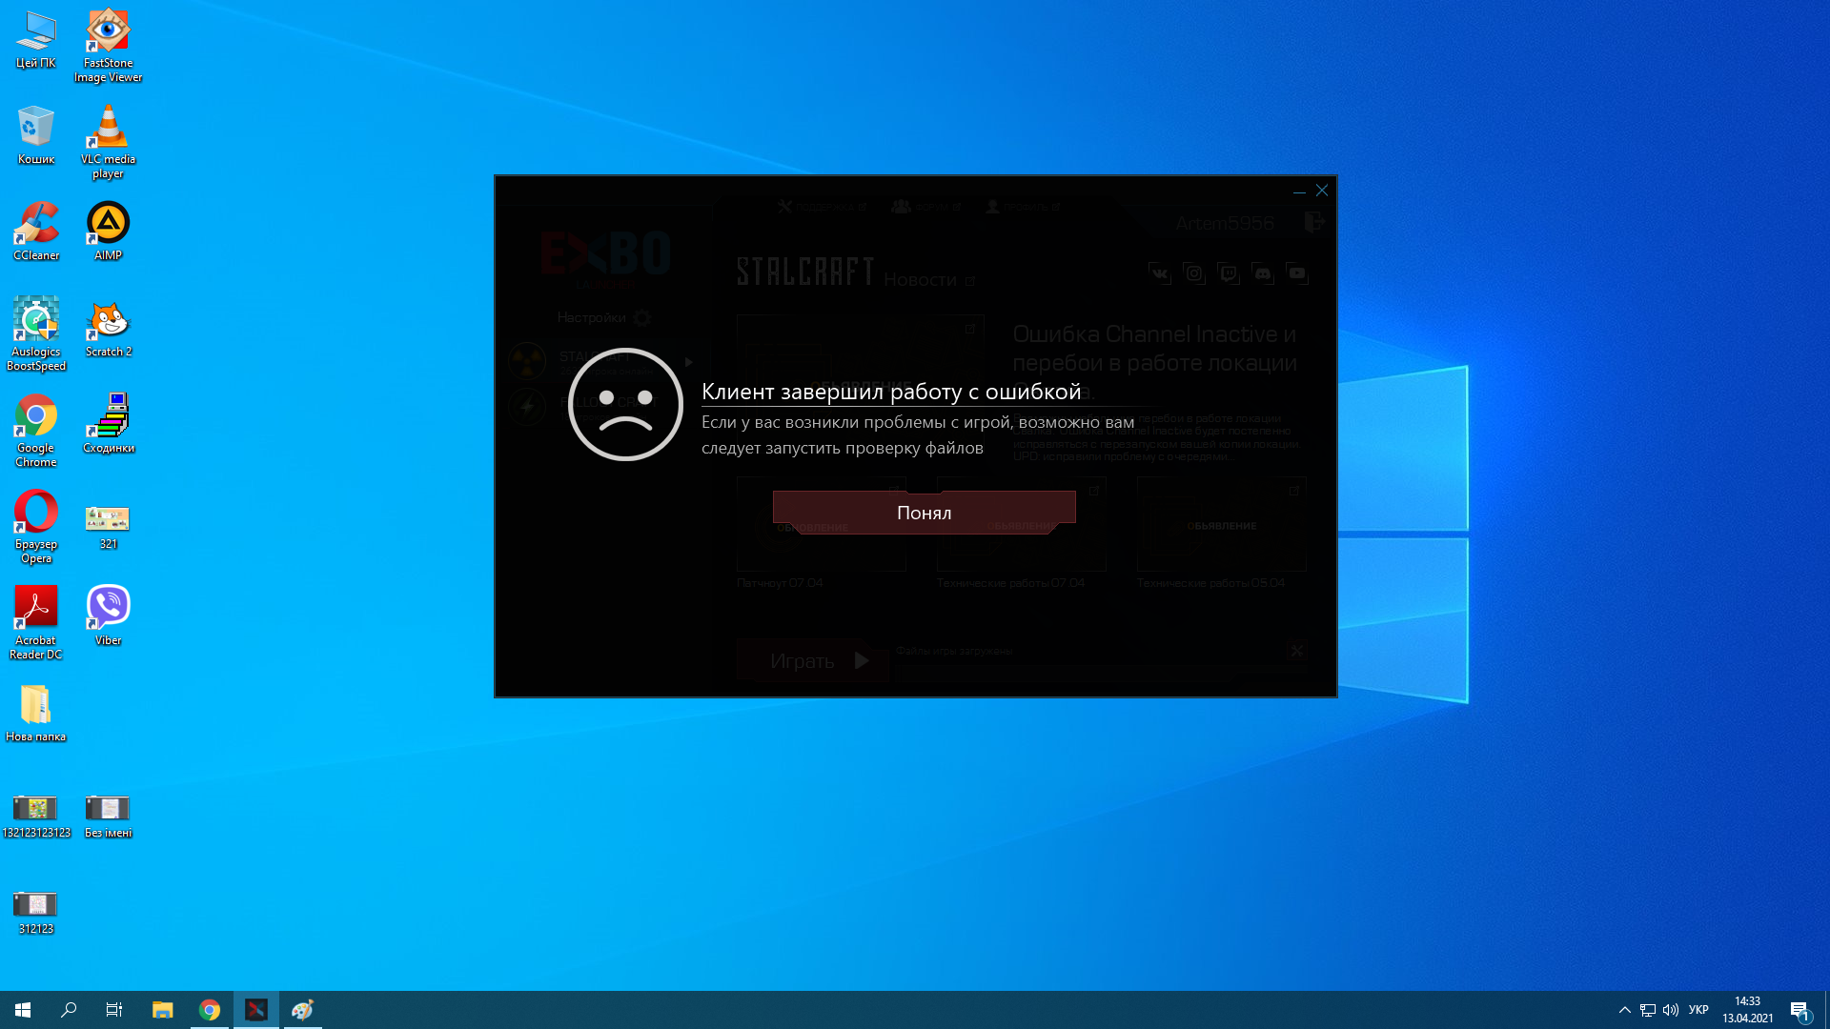Open Патчноут 07.04 news card
The width and height of the screenshot is (1830, 1029).
pos(821,534)
